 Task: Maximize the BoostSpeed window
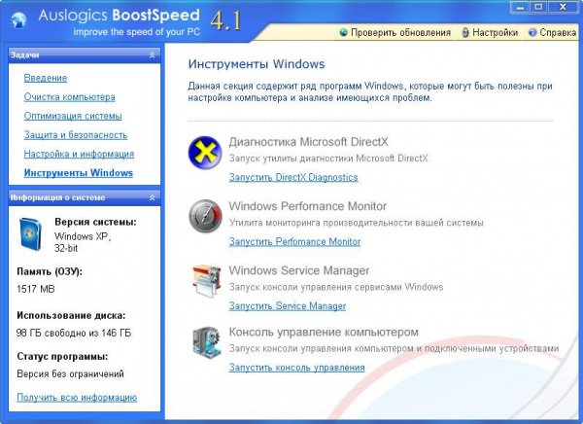538,7
